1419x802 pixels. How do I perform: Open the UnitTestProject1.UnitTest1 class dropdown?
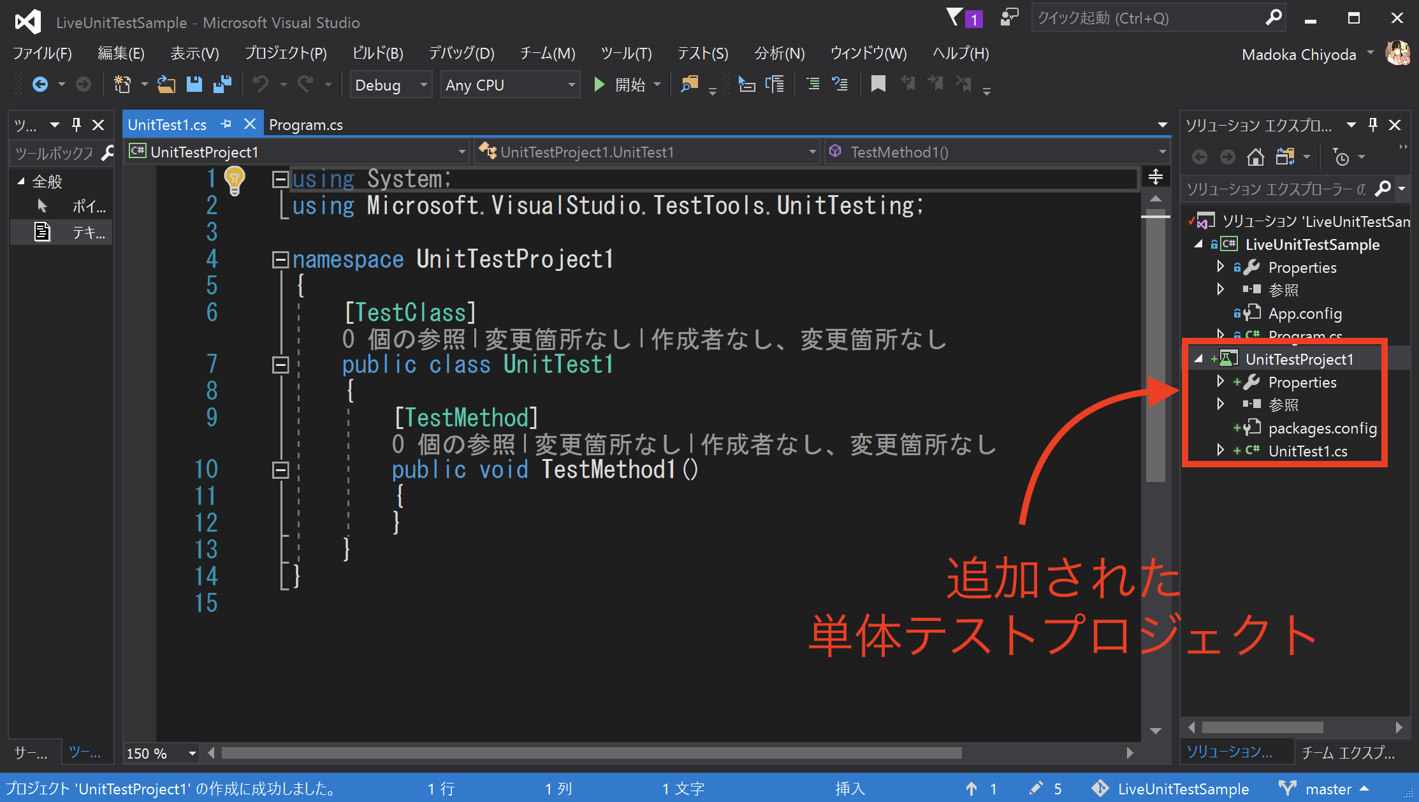[x=647, y=152]
